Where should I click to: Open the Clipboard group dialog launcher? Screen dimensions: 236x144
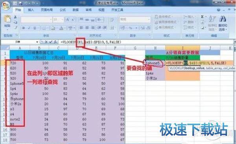[x=17, y=36]
